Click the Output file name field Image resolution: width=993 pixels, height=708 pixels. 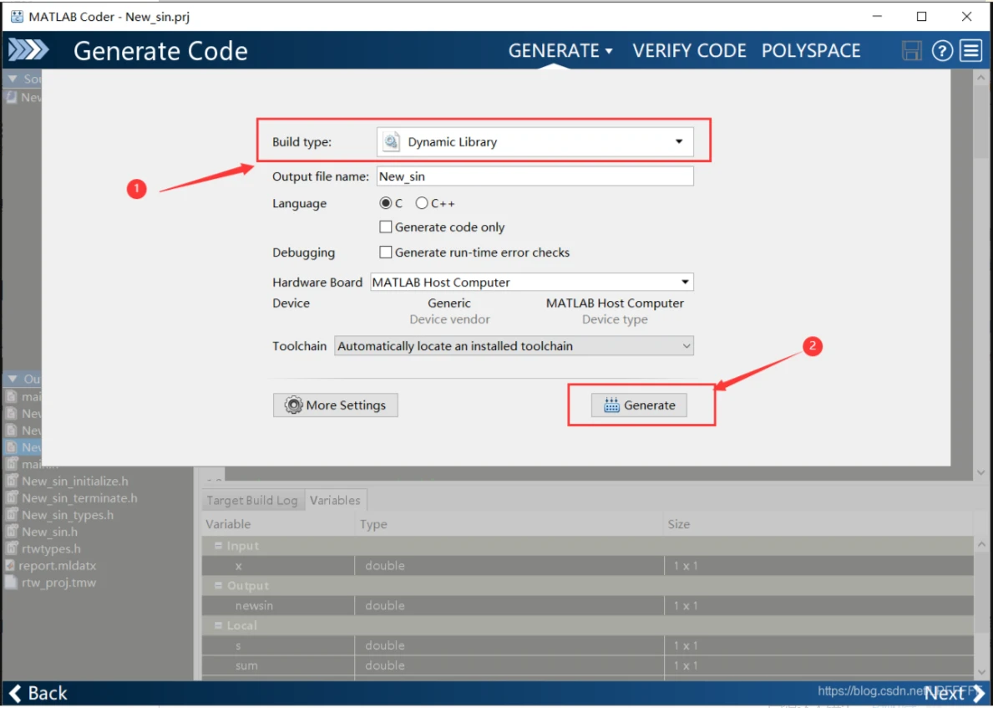(535, 176)
